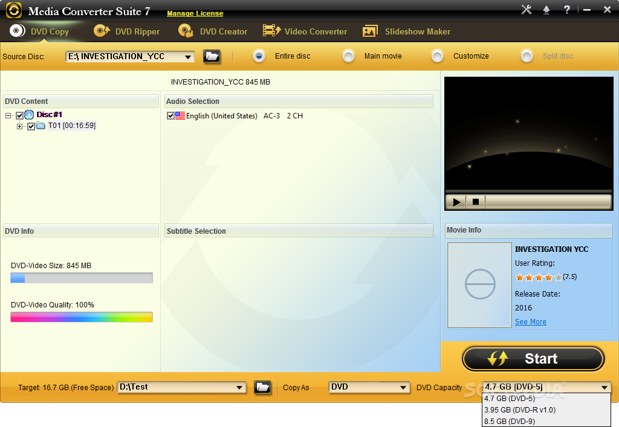Click the DVD-Video Size: 845 MB text
This screenshot has width=619, height=427.
click(51, 266)
